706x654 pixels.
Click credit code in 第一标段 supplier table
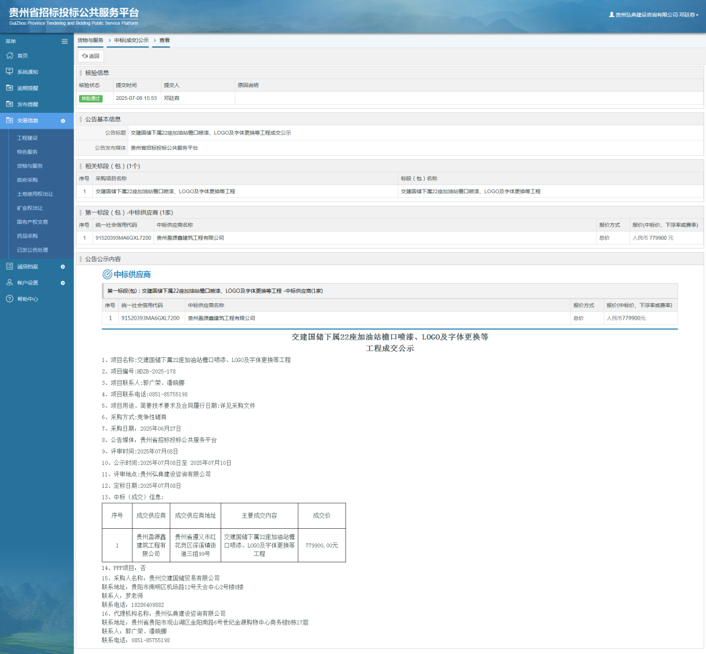coord(124,238)
